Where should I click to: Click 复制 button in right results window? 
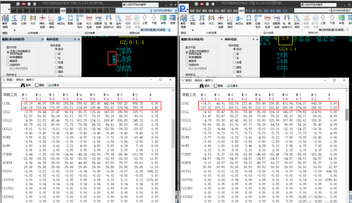pyautogui.click(x=218, y=86)
